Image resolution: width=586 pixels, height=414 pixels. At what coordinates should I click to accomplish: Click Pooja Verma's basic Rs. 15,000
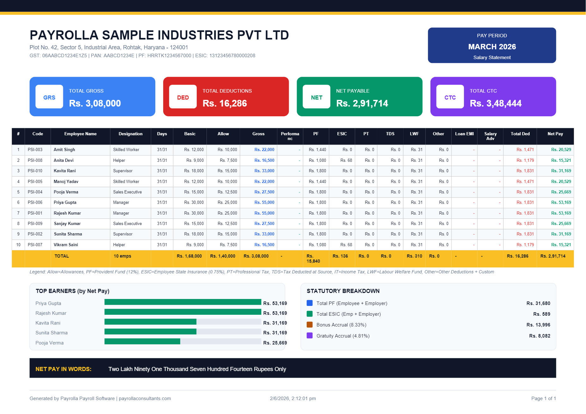194,192
